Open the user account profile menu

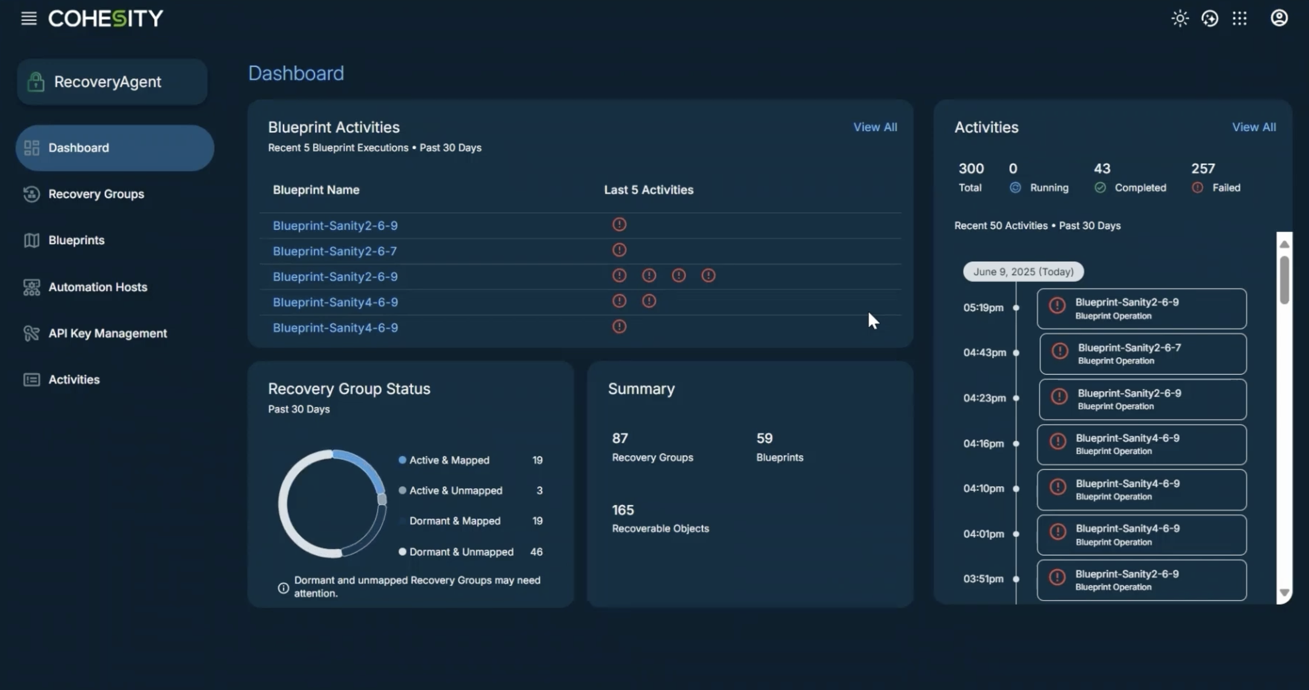tap(1279, 18)
